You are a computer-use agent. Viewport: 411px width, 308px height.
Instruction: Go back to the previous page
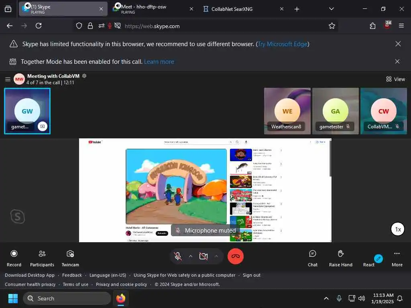(x=10, y=26)
